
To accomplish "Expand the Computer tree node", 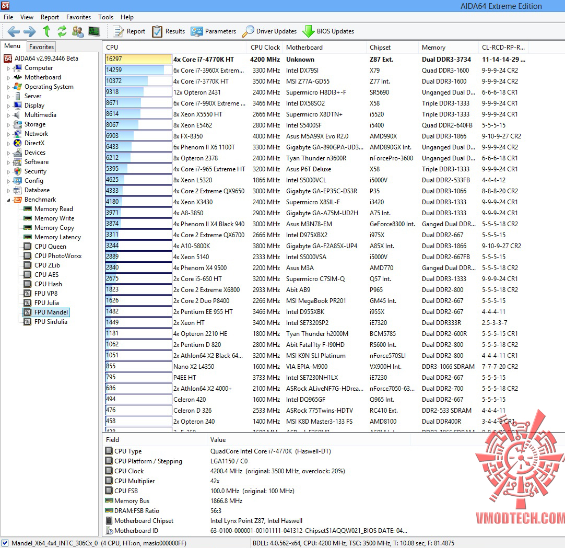I will tap(9, 68).
